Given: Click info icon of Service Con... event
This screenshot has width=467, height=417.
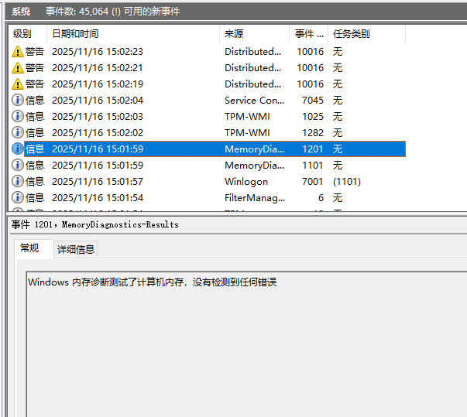Looking at the screenshot, I should (x=18, y=101).
